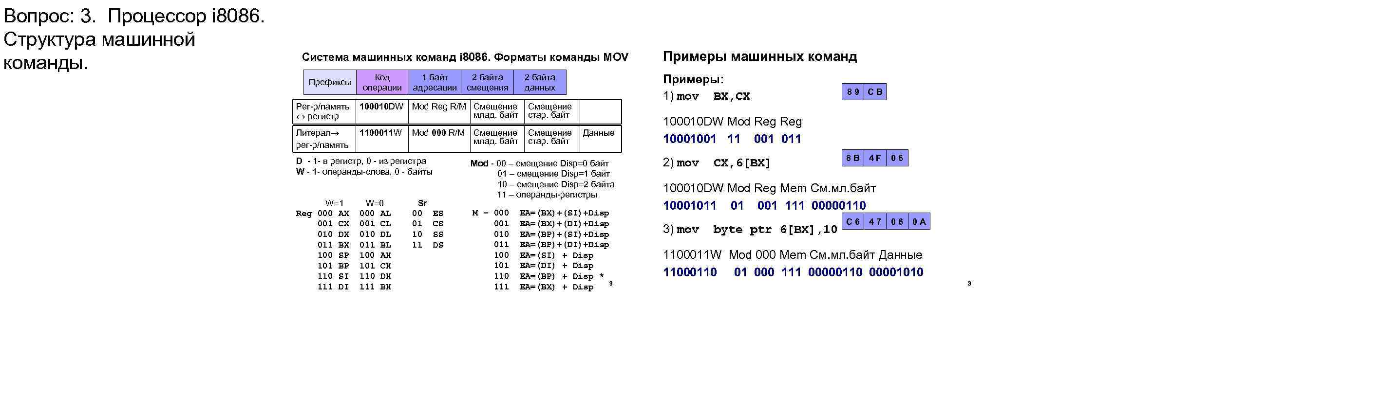Screen dimensions: 1381x414
Task: Click the '1100011W' opcode cell in the table
Action: click(x=382, y=139)
